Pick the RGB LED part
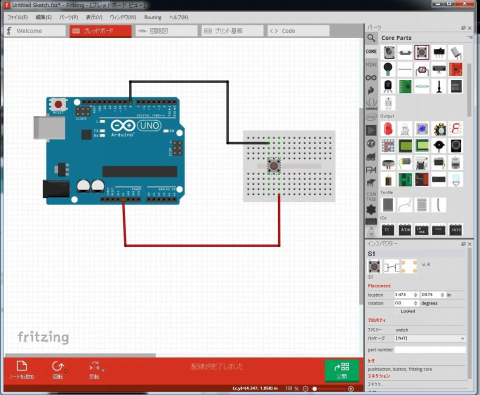 405,128
